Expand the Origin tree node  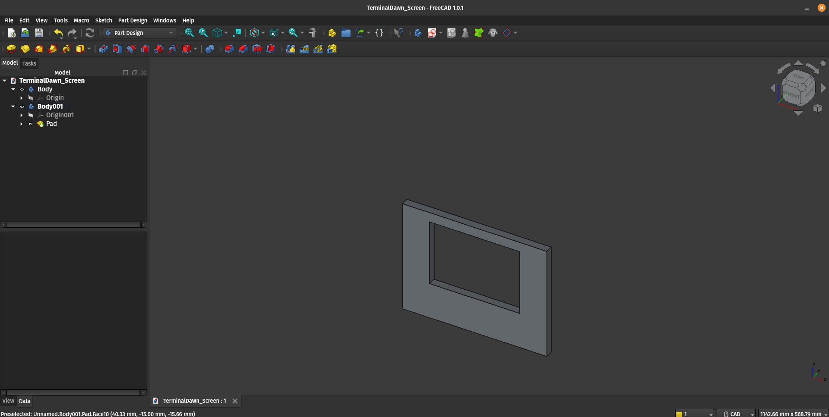tap(22, 98)
